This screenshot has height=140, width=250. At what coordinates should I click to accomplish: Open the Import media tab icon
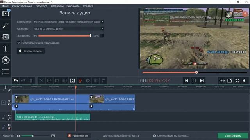coord(5,14)
